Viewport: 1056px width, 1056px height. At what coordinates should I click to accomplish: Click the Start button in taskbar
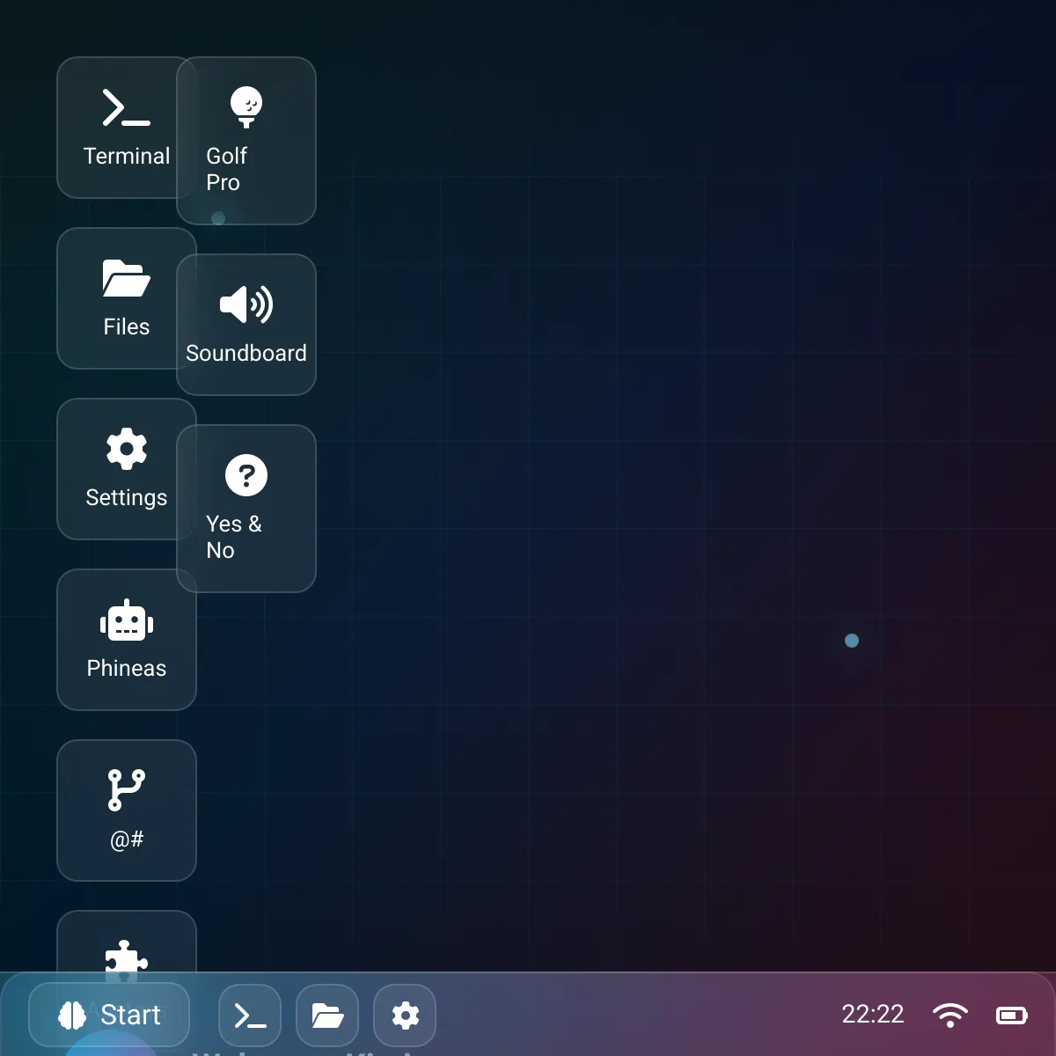tap(109, 1015)
